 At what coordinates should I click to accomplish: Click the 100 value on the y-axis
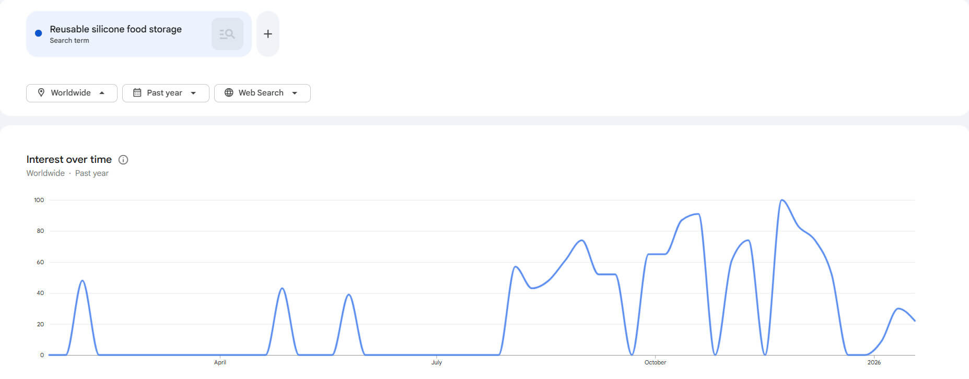[x=39, y=200]
